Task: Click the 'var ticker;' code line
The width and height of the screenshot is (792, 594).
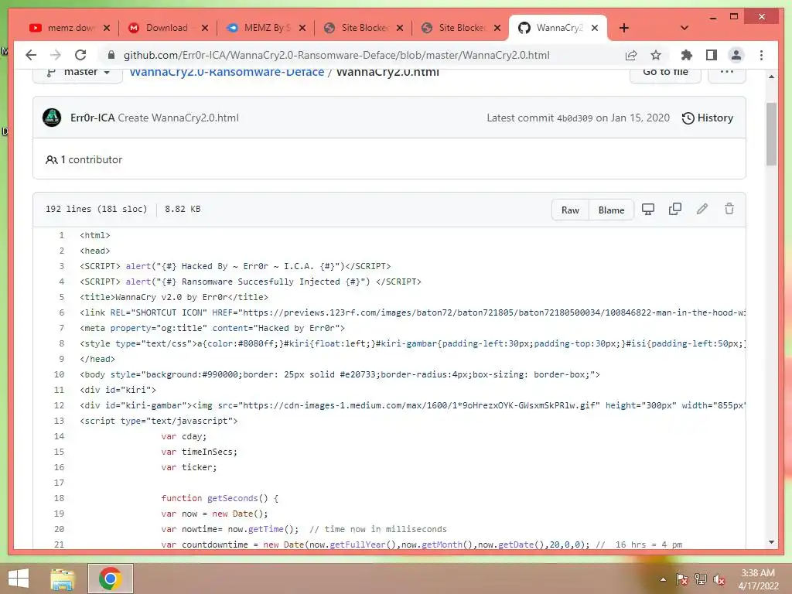Action: pos(189,467)
